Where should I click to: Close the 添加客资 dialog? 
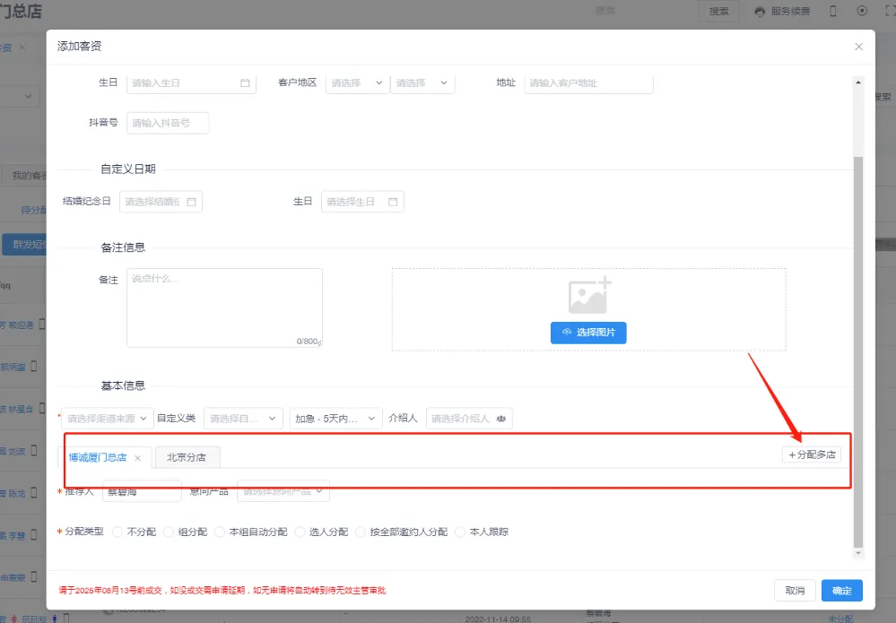coord(858,47)
